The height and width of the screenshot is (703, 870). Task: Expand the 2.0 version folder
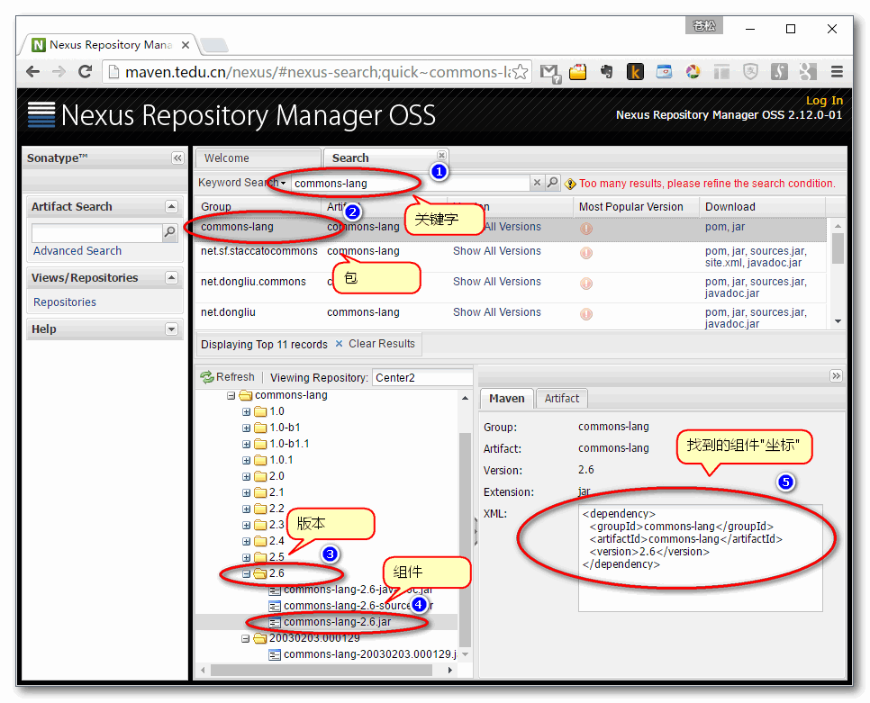coord(247,477)
